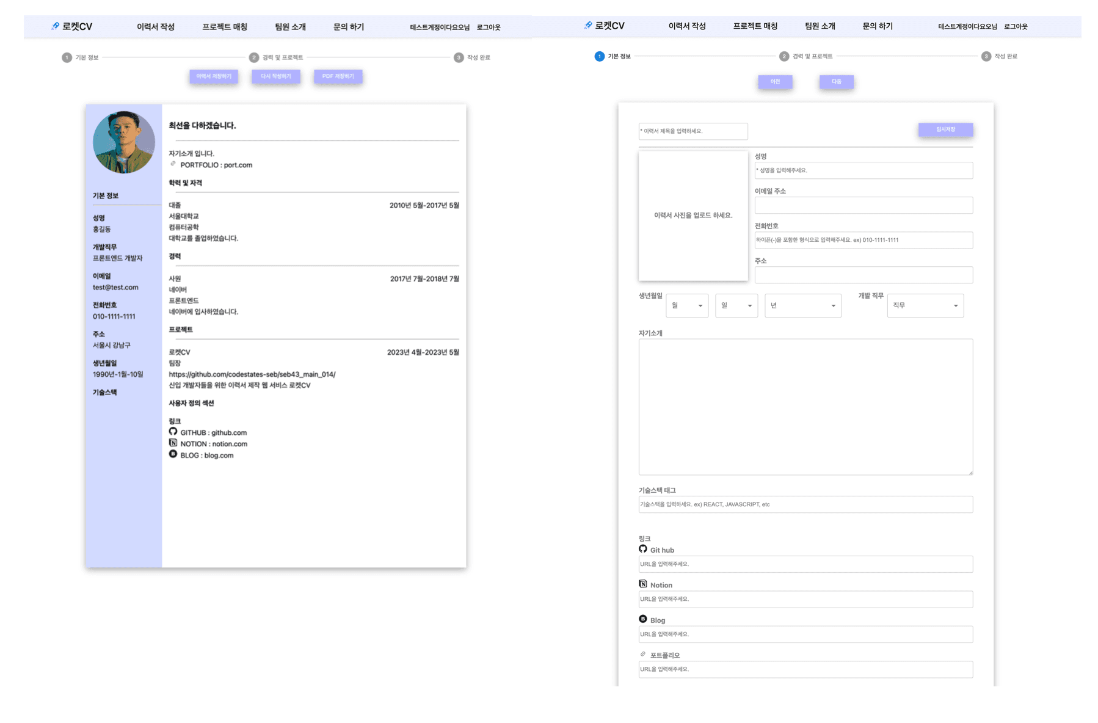The width and height of the screenshot is (1098, 723).
Task: Open 이력서 작성 menu on the left page
Action: pos(156,27)
